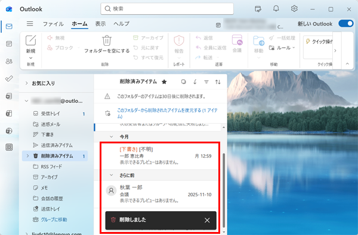
Task: Click the jump-to arrow icon in list header
Action: 195,82
